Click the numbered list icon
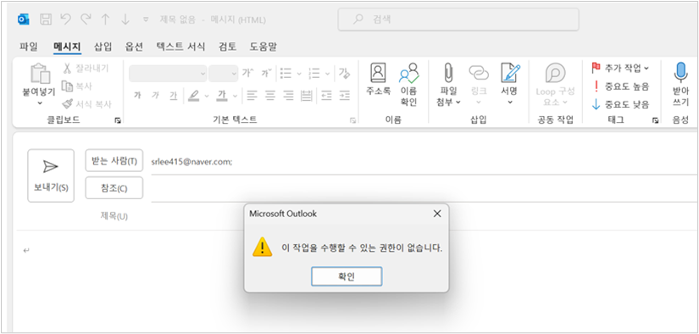Screen dimensions: 699x334 [x=314, y=73]
